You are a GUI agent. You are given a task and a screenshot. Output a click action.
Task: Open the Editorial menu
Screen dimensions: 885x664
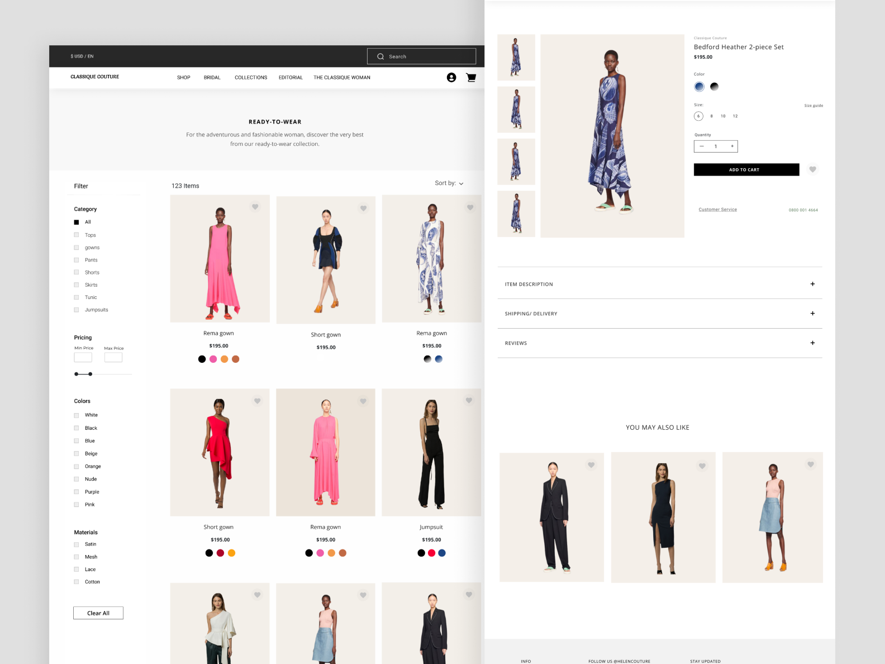[291, 78]
